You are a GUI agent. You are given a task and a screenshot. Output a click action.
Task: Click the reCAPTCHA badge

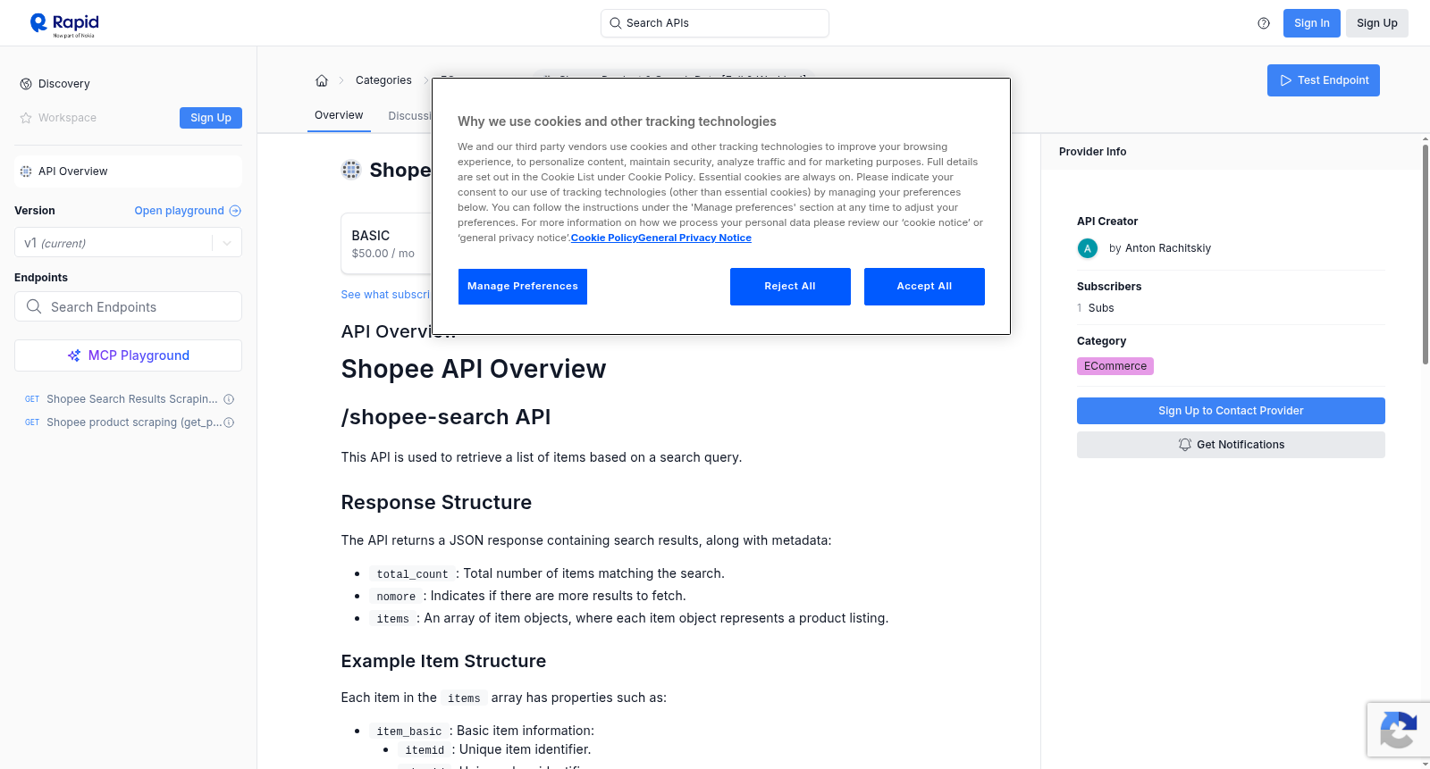pos(1399,730)
